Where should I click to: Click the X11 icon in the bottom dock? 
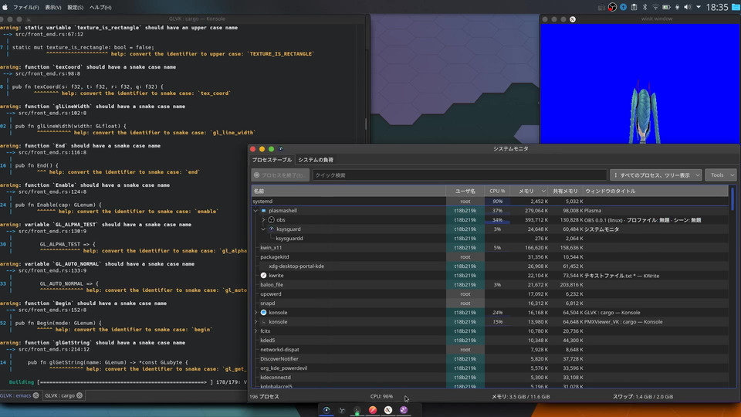click(388, 410)
